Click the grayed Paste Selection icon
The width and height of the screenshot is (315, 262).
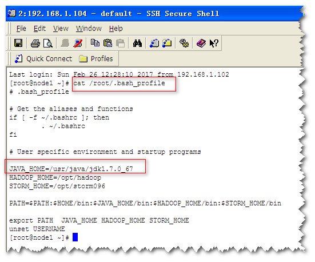click(x=121, y=43)
